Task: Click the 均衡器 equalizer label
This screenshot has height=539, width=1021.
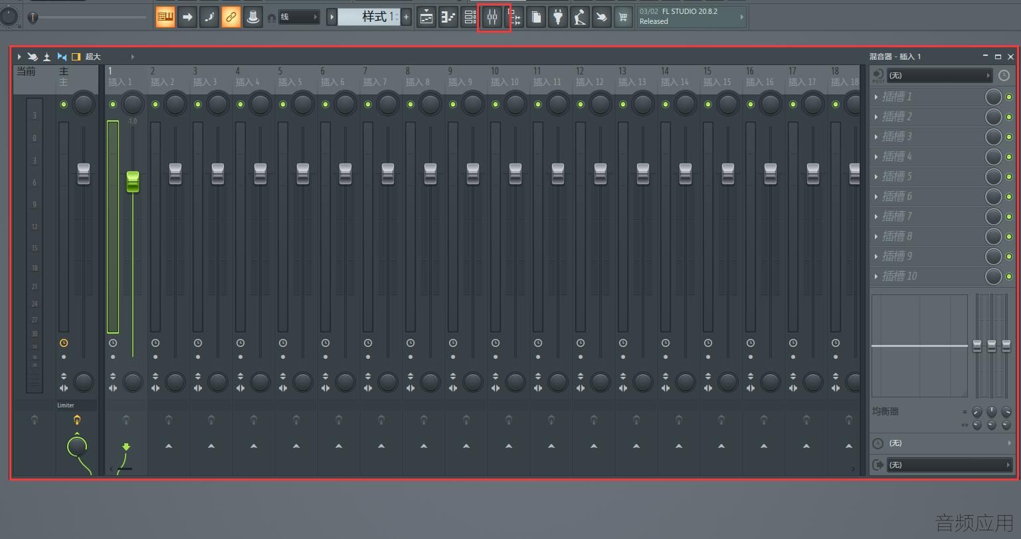Action: click(x=885, y=411)
